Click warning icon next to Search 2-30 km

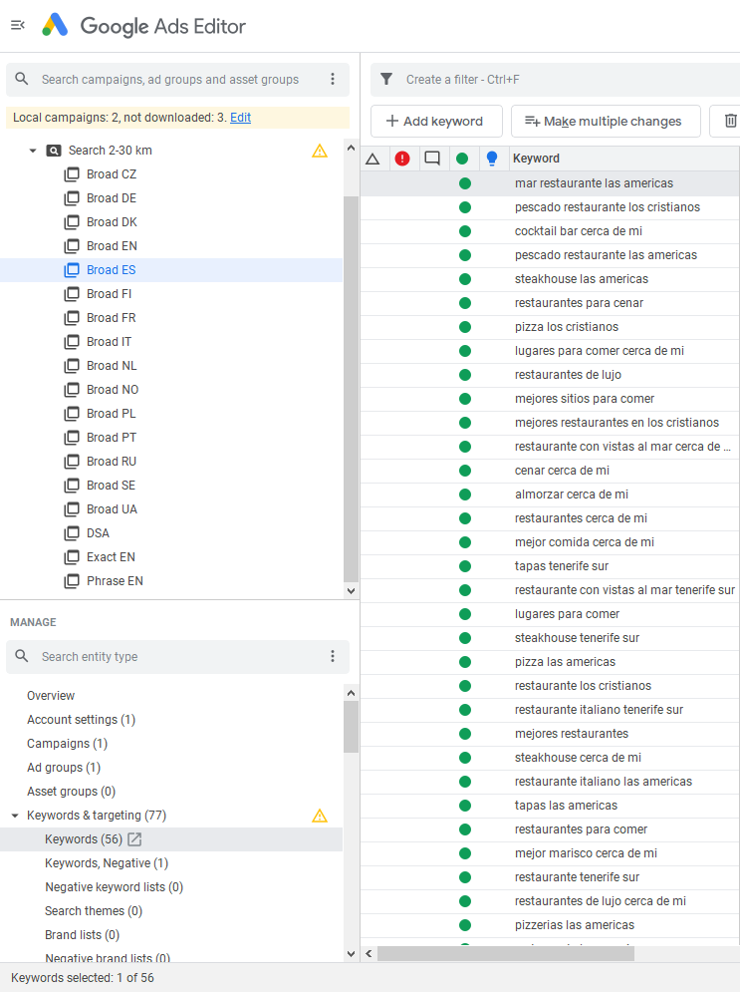(320, 151)
